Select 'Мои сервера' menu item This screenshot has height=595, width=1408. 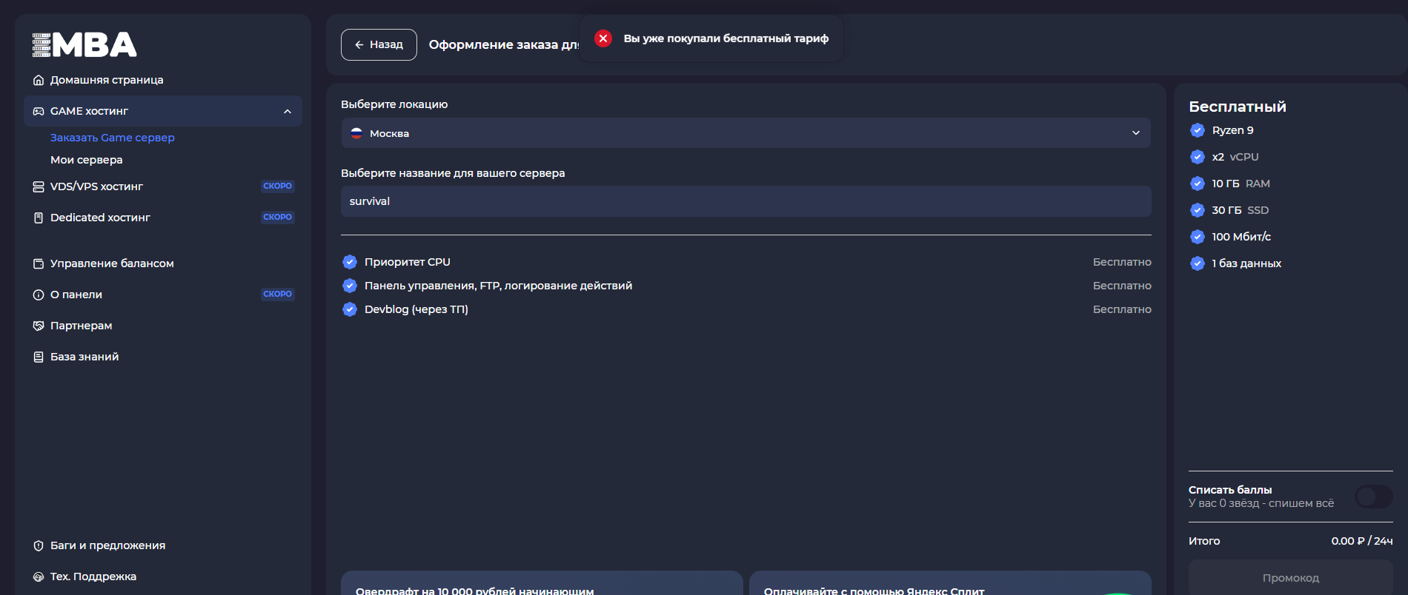(87, 160)
